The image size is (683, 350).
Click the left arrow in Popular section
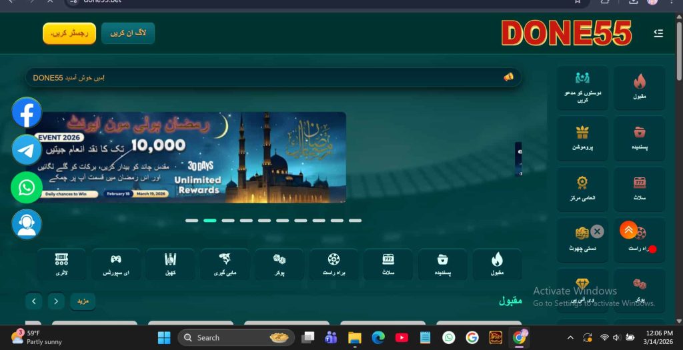(34, 301)
